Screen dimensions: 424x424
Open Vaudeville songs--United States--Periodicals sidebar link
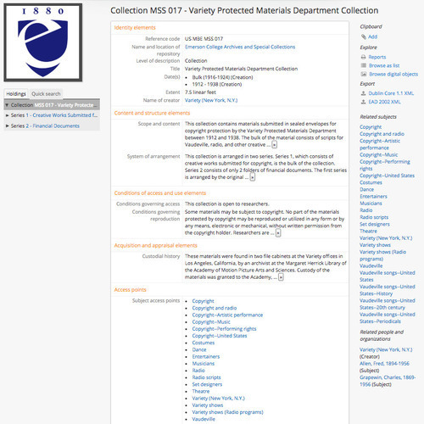388,318
